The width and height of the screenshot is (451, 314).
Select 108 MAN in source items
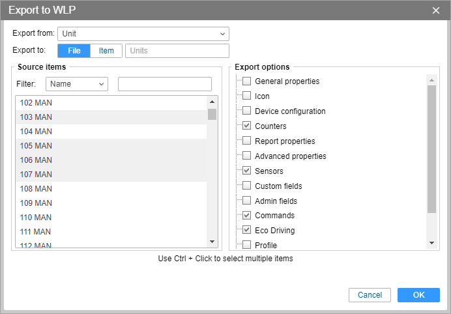point(111,189)
